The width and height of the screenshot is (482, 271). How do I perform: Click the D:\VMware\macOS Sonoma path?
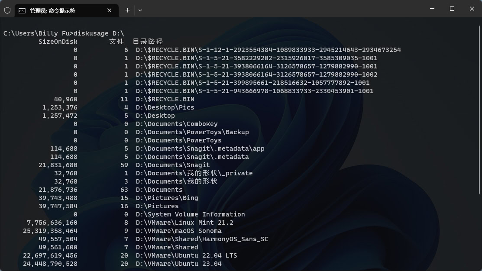[x=178, y=231]
